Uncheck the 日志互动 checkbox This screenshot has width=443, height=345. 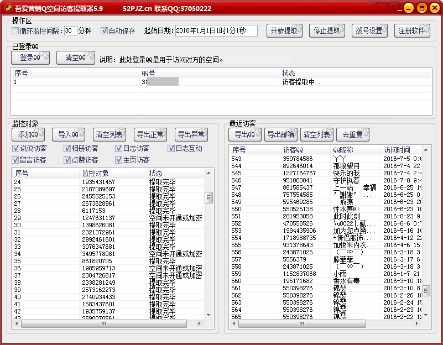point(171,148)
